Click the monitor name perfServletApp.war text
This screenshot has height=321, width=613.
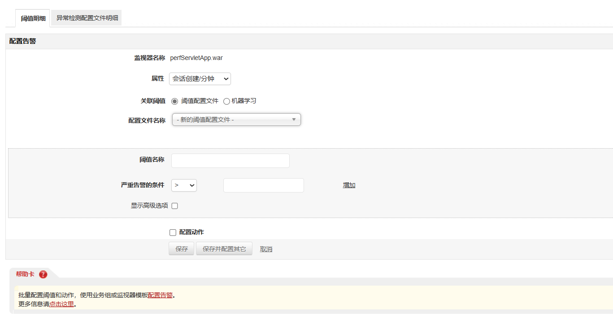[196, 58]
